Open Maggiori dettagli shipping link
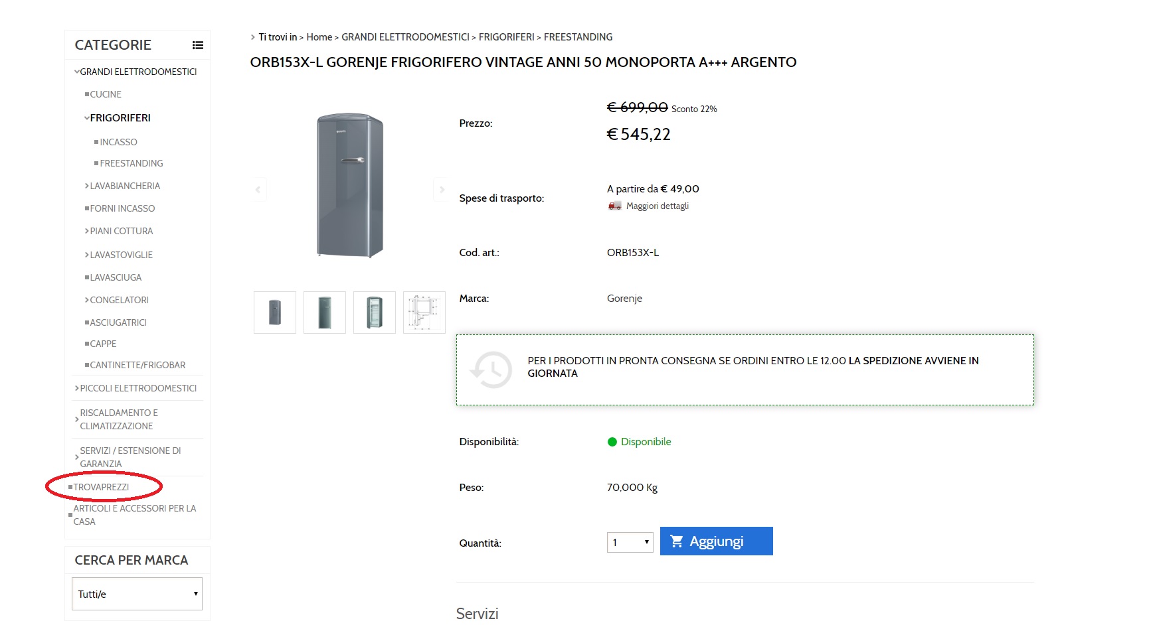The image size is (1149, 625). [x=657, y=206]
